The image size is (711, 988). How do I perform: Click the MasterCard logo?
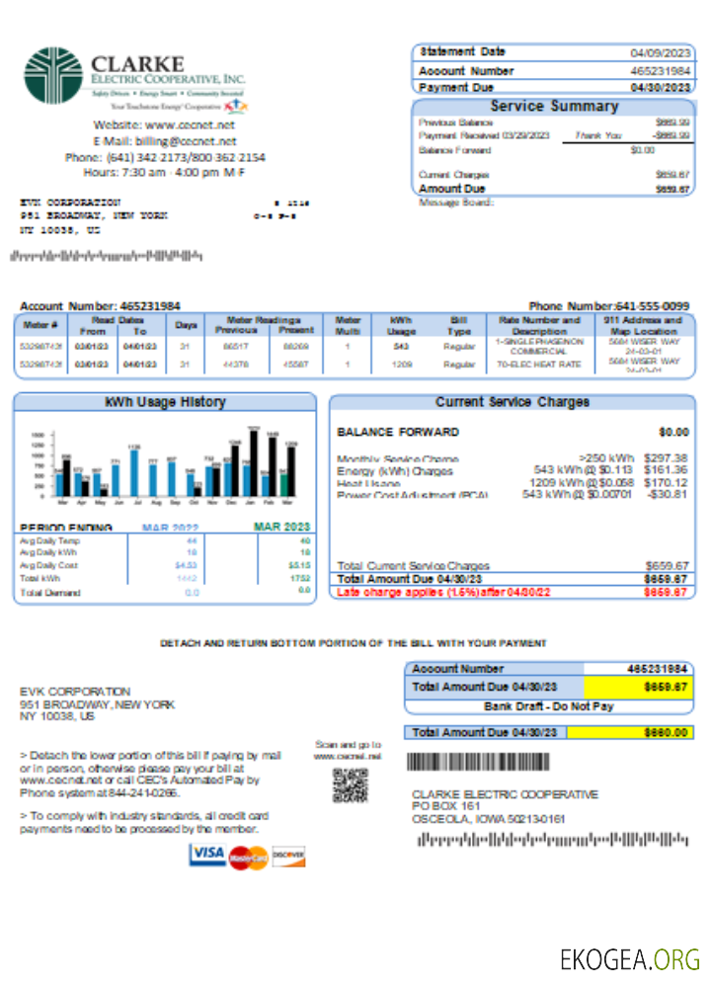[248, 858]
